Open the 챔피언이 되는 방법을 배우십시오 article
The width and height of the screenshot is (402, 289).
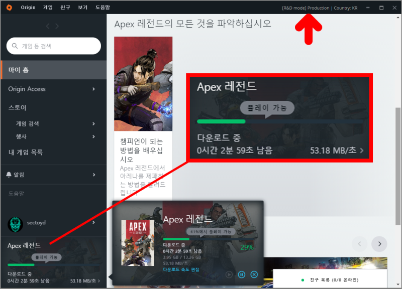click(x=142, y=150)
